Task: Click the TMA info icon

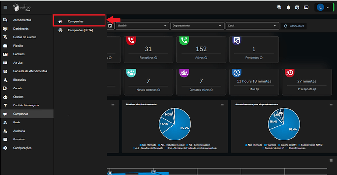Action: pos(257,89)
